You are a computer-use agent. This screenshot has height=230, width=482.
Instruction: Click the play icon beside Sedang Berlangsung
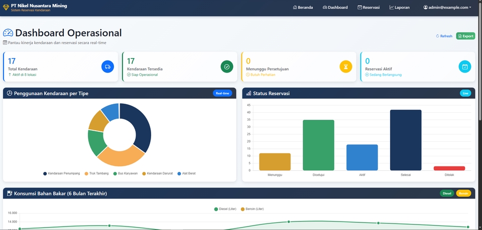click(x=367, y=75)
